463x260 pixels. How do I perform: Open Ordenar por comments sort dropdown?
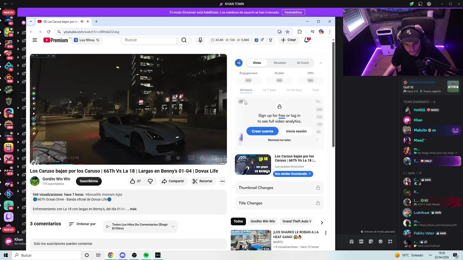pyautogui.click(x=82, y=224)
